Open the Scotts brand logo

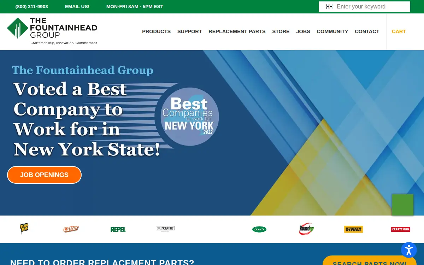point(259,229)
